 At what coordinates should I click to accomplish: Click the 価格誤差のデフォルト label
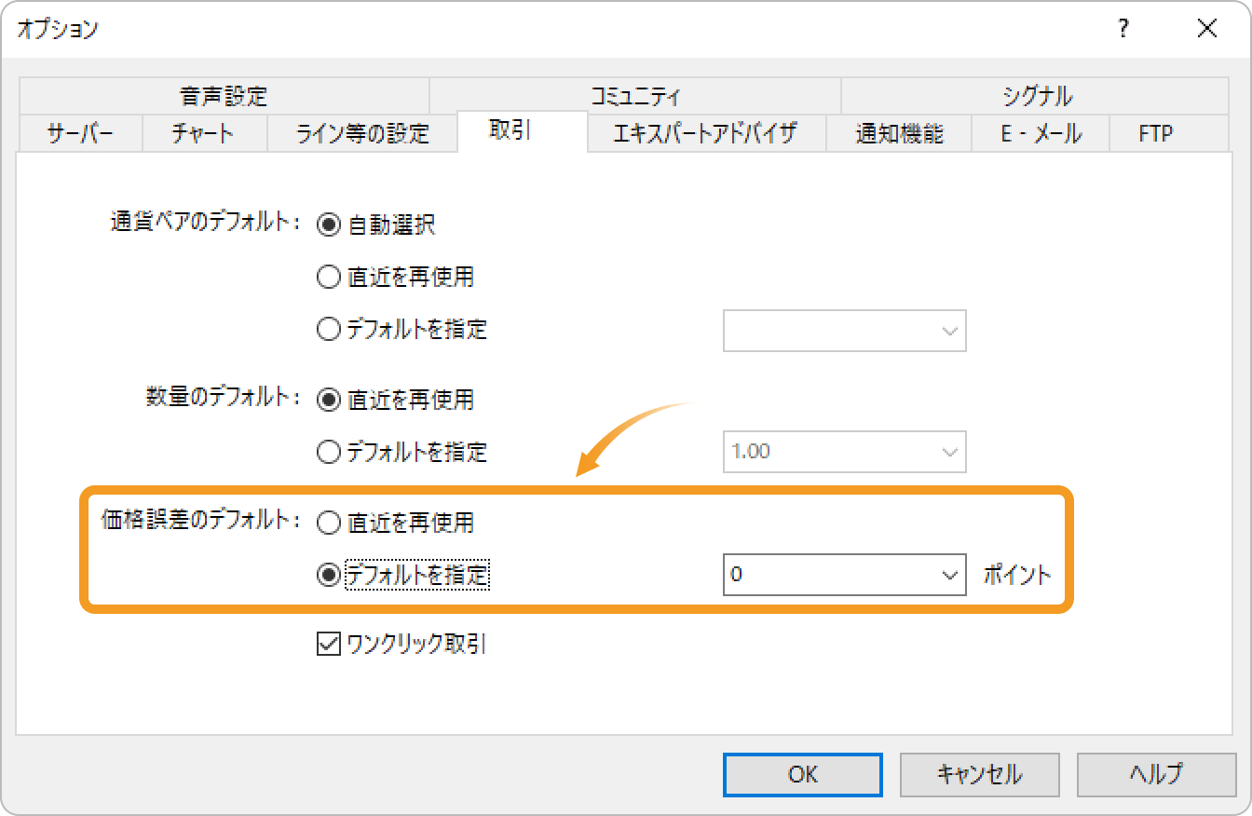pos(201,521)
